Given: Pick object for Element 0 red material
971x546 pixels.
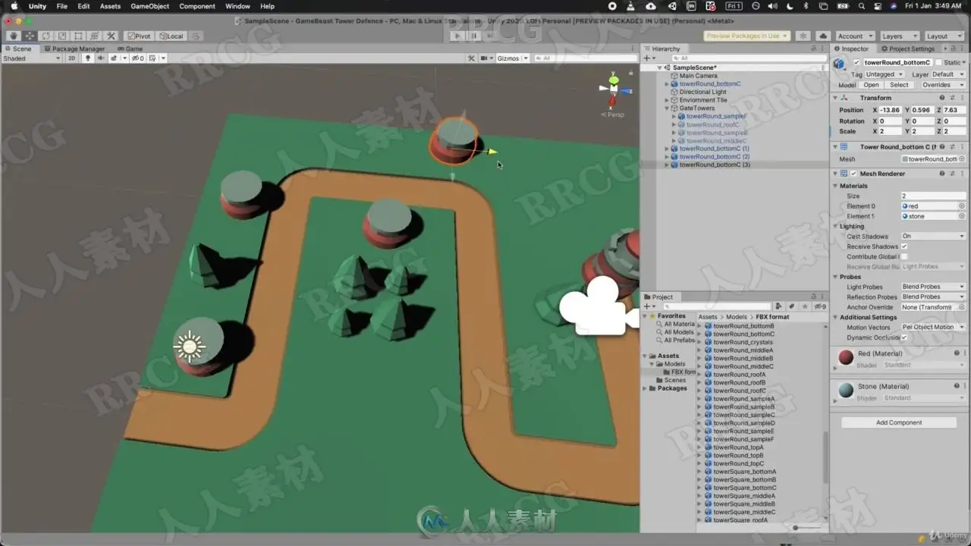Looking at the screenshot, I should tap(962, 206).
